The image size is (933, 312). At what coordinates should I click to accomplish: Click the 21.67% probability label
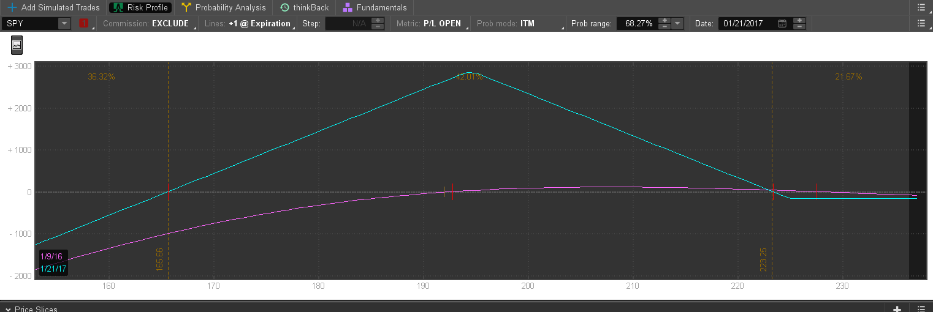point(848,77)
